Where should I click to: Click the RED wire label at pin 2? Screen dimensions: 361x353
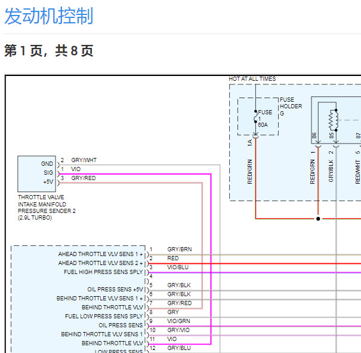tap(173, 258)
